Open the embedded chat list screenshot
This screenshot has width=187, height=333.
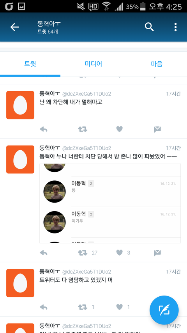point(110,203)
